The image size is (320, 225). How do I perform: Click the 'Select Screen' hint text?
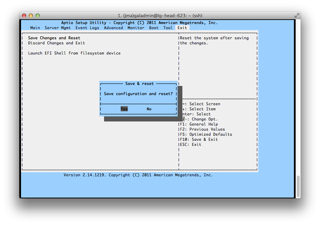(x=205, y=104)
